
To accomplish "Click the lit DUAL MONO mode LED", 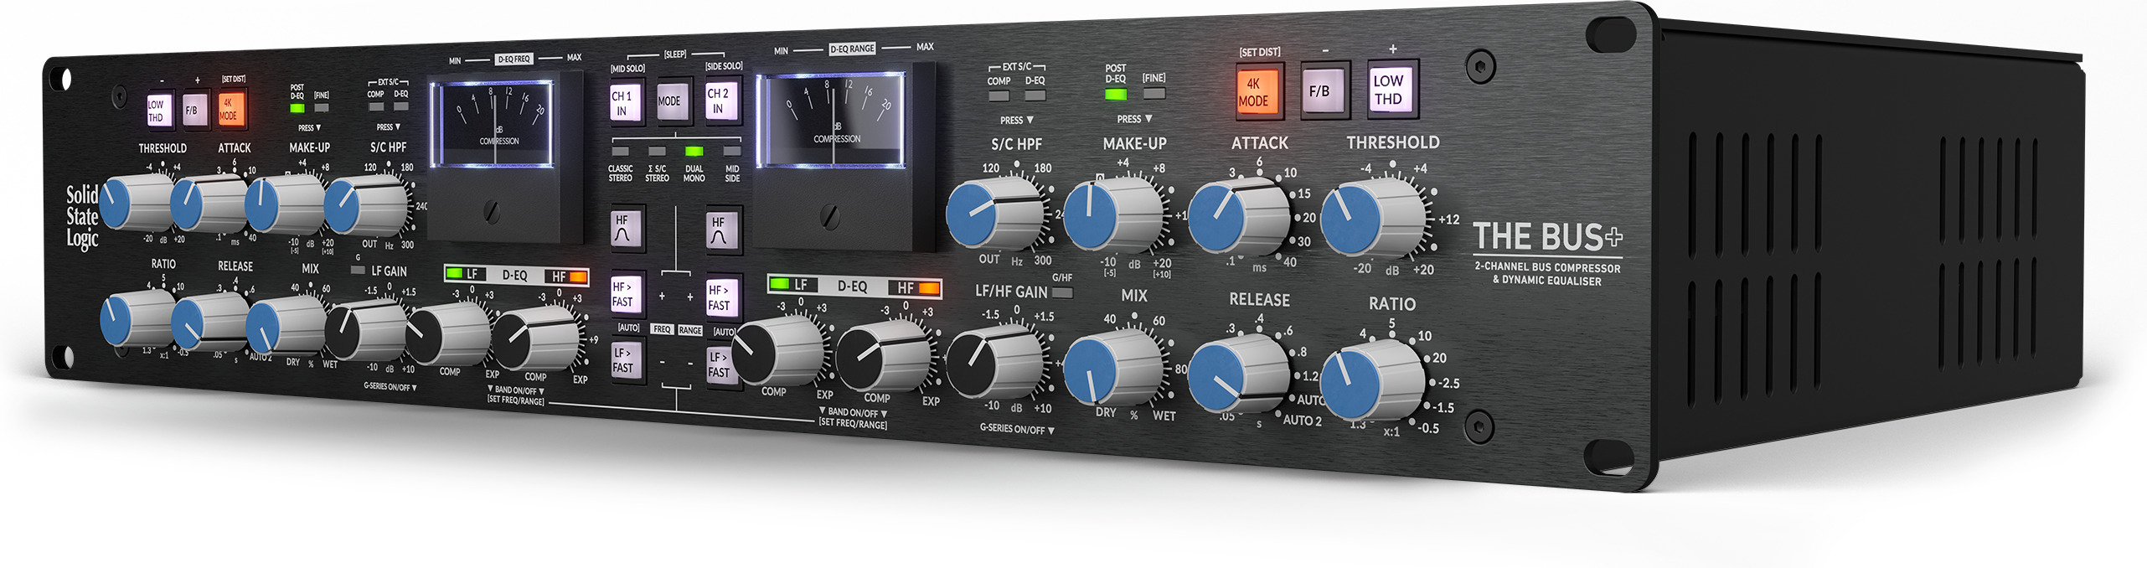I will (694, 152).
